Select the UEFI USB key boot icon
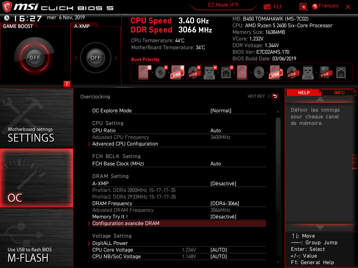 coord(210,72)
